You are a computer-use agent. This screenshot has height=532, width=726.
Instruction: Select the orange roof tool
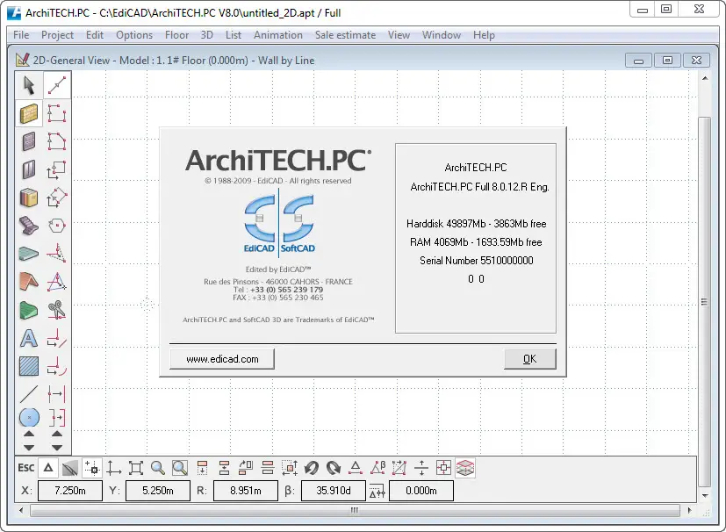pos(29,282)
